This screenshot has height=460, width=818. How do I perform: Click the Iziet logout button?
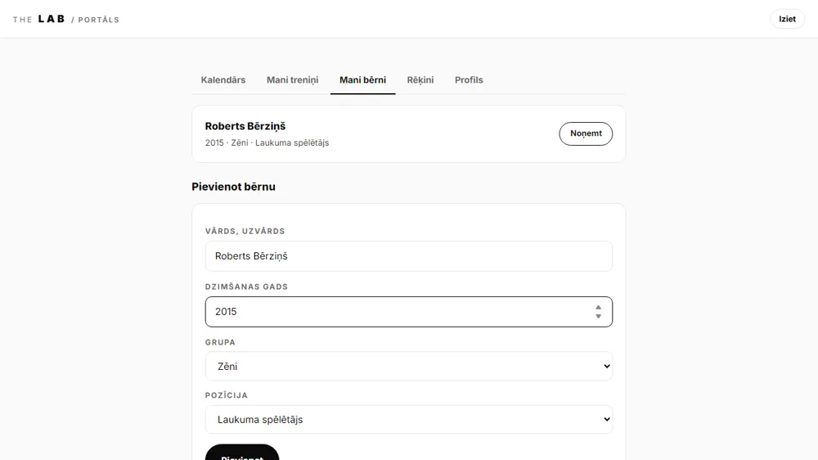[x=787, y=19]
